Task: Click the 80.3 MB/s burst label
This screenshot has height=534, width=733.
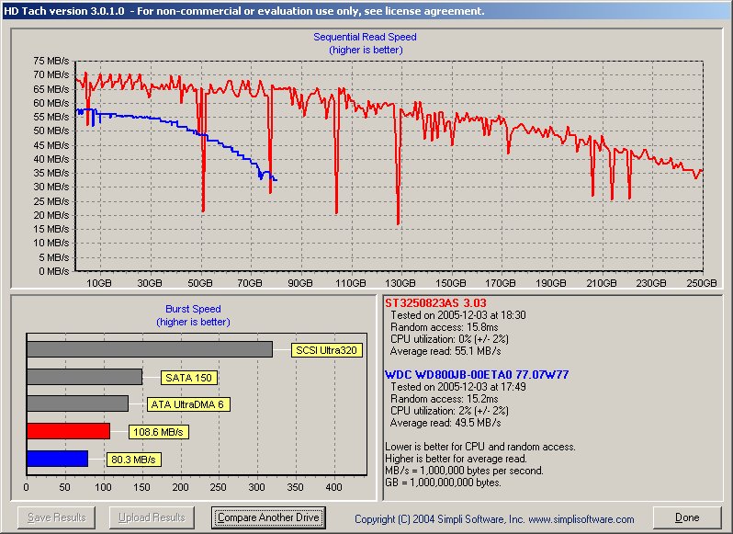Action: [134, 460]
